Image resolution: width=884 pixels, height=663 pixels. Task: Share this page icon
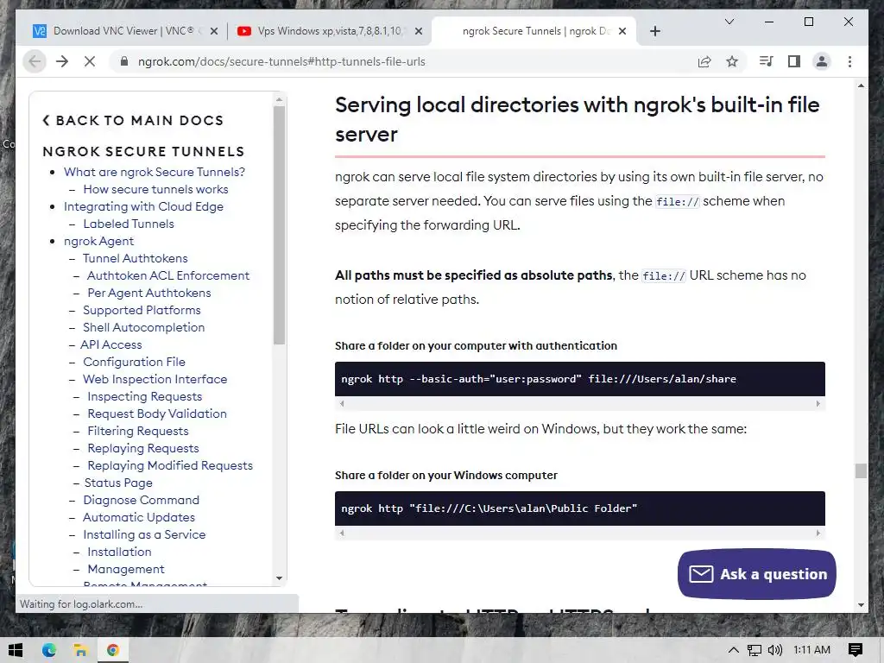point(704,61)
